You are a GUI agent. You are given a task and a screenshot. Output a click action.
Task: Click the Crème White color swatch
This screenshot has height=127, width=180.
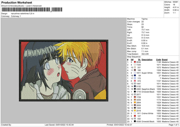pos(135,113)
